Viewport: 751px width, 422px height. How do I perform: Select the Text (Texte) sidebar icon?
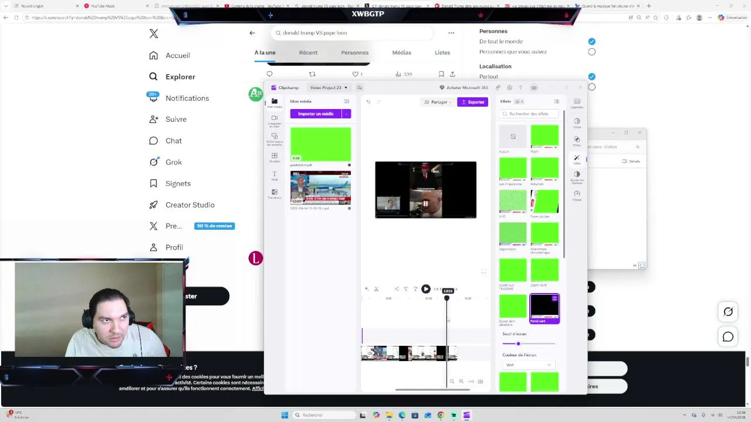(x=274, y=174)
